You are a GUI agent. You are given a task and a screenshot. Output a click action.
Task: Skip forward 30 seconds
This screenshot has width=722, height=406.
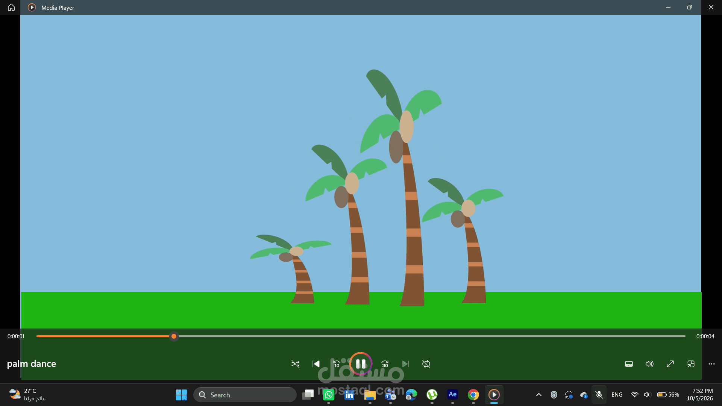385,364
